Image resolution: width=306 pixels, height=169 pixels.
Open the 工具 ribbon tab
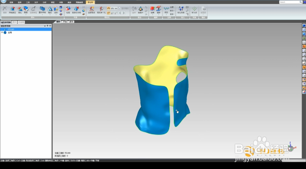coord(28,2)
